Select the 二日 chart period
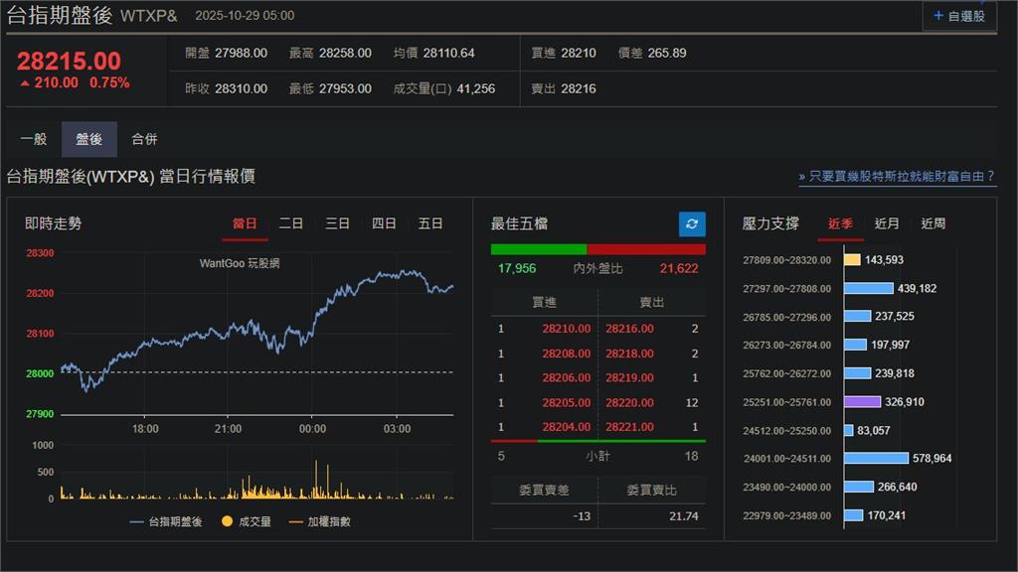Viewport: 1018px width, 572px height. 290,223
